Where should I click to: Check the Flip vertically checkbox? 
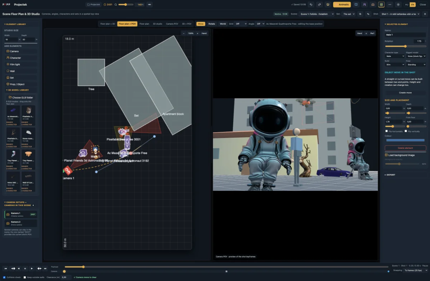pyautogui.click(x=406, y=131)
